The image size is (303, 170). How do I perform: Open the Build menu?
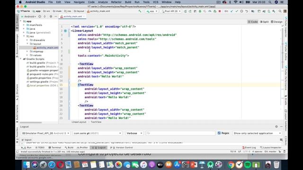coord(128,2)
